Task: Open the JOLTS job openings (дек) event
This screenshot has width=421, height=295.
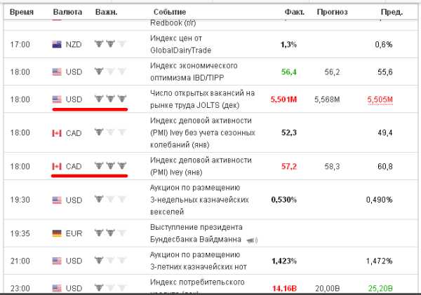Action: click(x=203, y=100)
